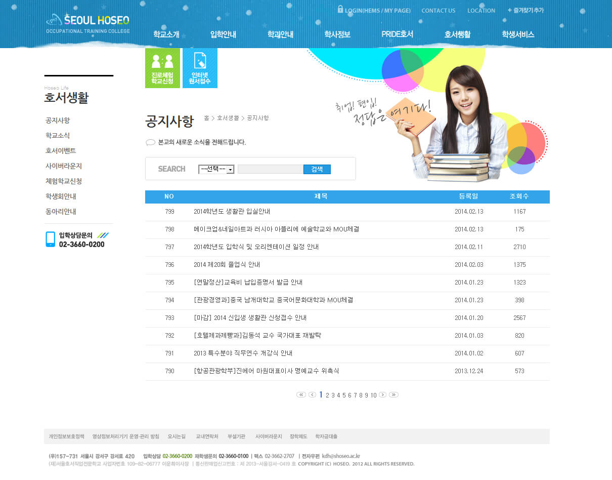Open notice 2014학년도 생활관 입실안내
Screen dimensions: 612x480
[232, 212]
